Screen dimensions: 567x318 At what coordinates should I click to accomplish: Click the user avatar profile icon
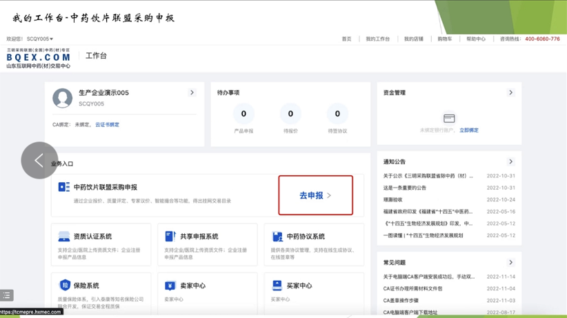pyautogui.click(x=63, y=98)
